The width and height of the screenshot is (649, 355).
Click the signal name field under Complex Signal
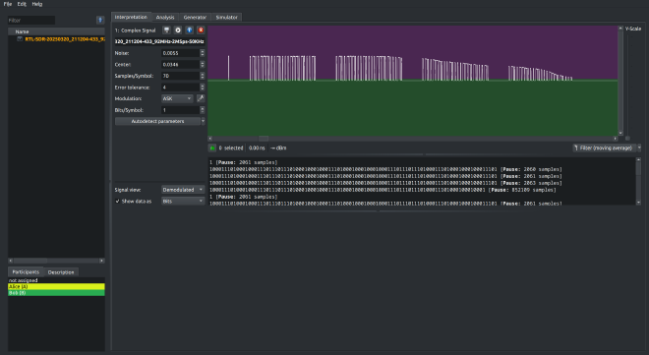(159, 41)
